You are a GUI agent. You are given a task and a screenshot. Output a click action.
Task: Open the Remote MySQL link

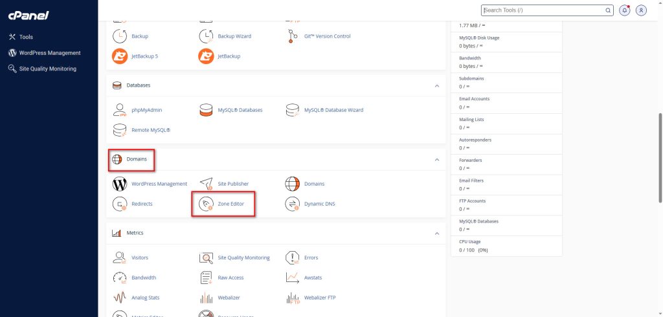pyautogui.click(x=150, y=130)
